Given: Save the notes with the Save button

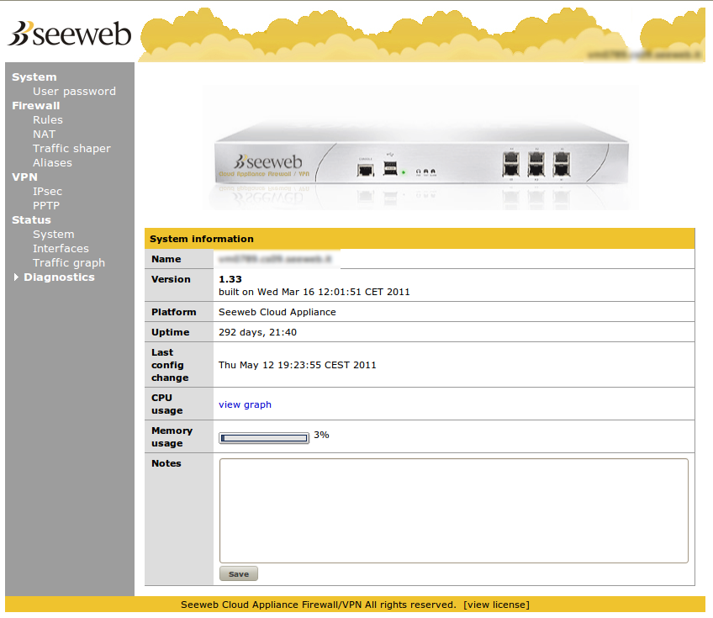Looking at the screenshot, I should pyautogui.click(x=239, y=574).
